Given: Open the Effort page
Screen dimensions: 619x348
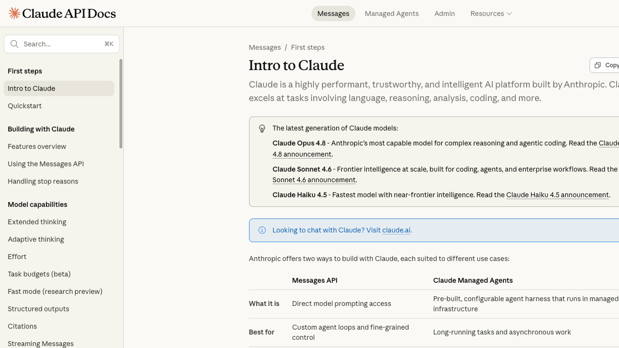Looking at the screenshot, I should click(59, 257).
